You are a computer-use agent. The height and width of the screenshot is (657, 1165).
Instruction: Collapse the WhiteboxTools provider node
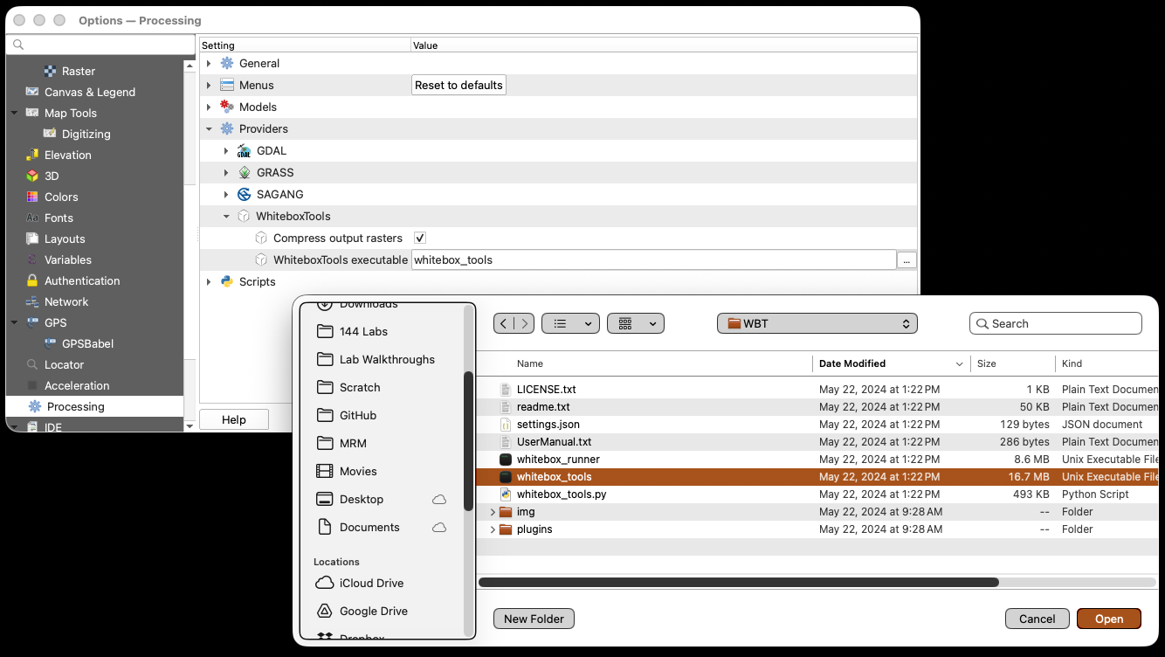point(226,217)
